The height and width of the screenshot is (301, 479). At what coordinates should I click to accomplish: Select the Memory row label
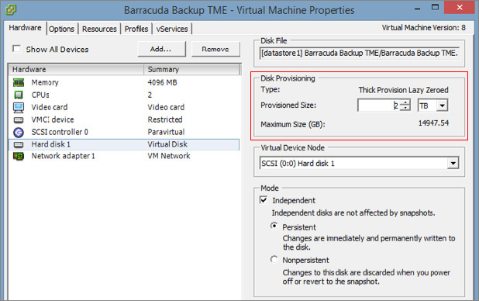pos(45,82)
